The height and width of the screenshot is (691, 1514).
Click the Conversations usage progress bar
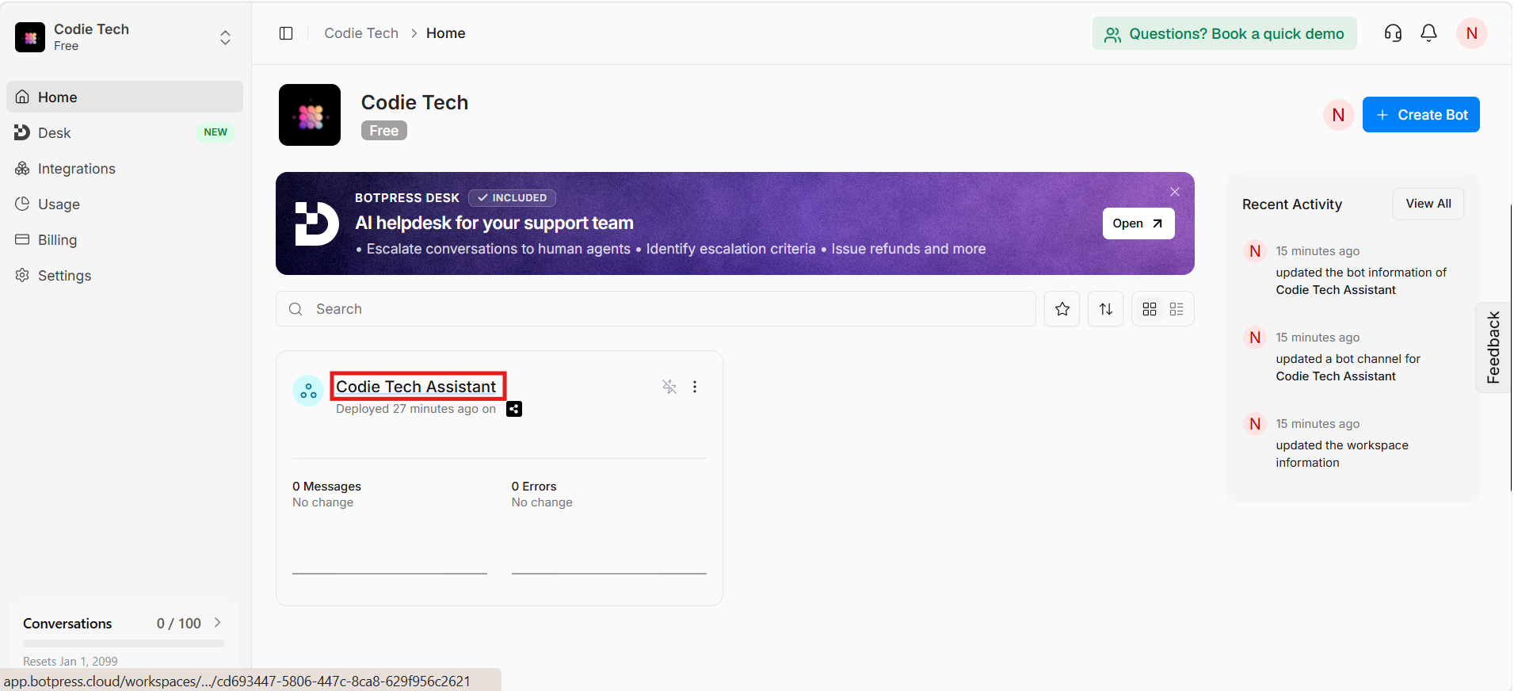pyautogui.click(x=124, y=643)
